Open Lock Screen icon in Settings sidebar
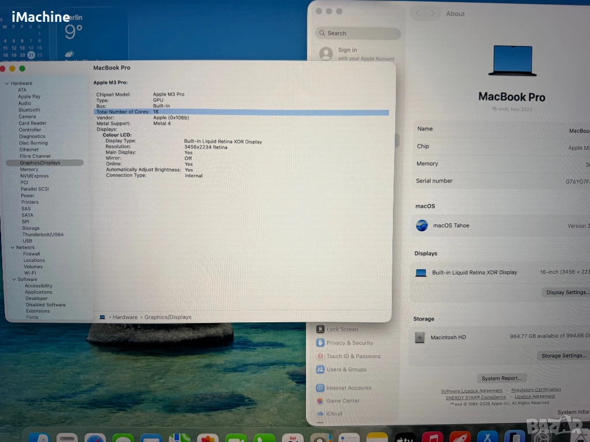Viewport: 590px width, 442px height. tap(320, 329)
